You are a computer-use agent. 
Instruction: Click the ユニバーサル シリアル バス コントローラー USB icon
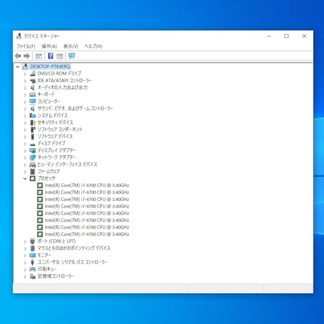point(32,262)
